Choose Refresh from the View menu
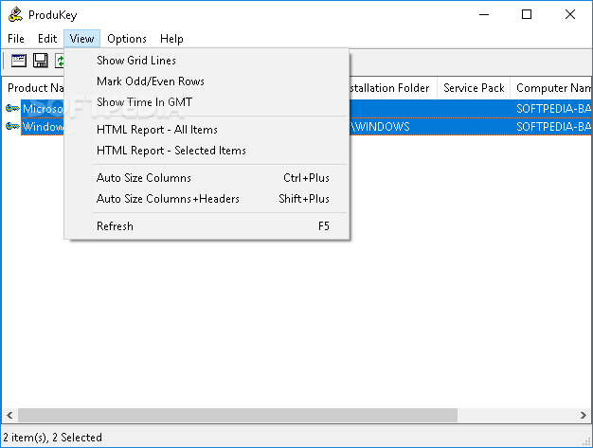Screen dimensions: 593x448 pos(207,226)
